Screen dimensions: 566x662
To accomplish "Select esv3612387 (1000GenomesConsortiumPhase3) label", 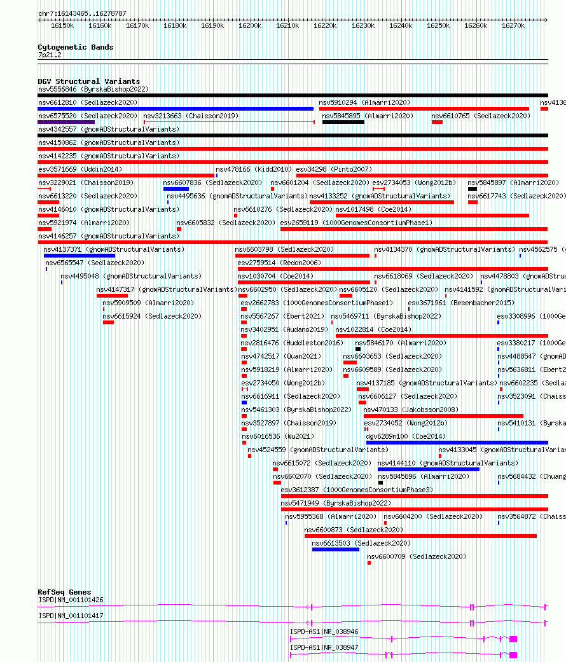I will (x=357, y=490).
